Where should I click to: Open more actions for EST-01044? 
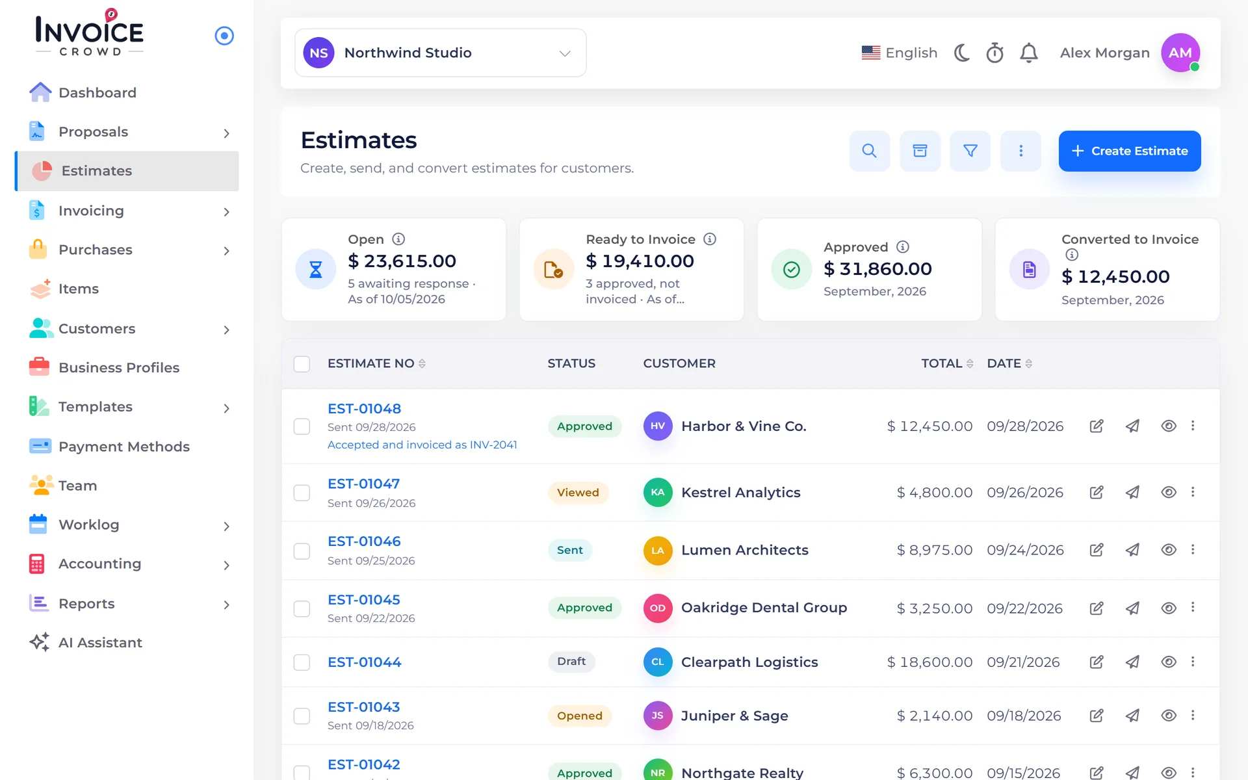click(1193, 662)
